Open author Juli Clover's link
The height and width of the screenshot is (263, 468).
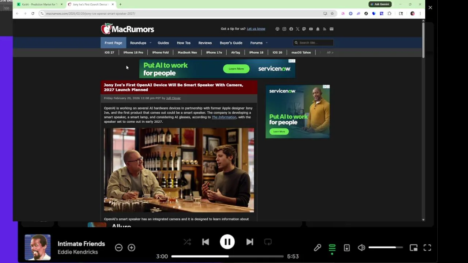[x=173, y=98]
